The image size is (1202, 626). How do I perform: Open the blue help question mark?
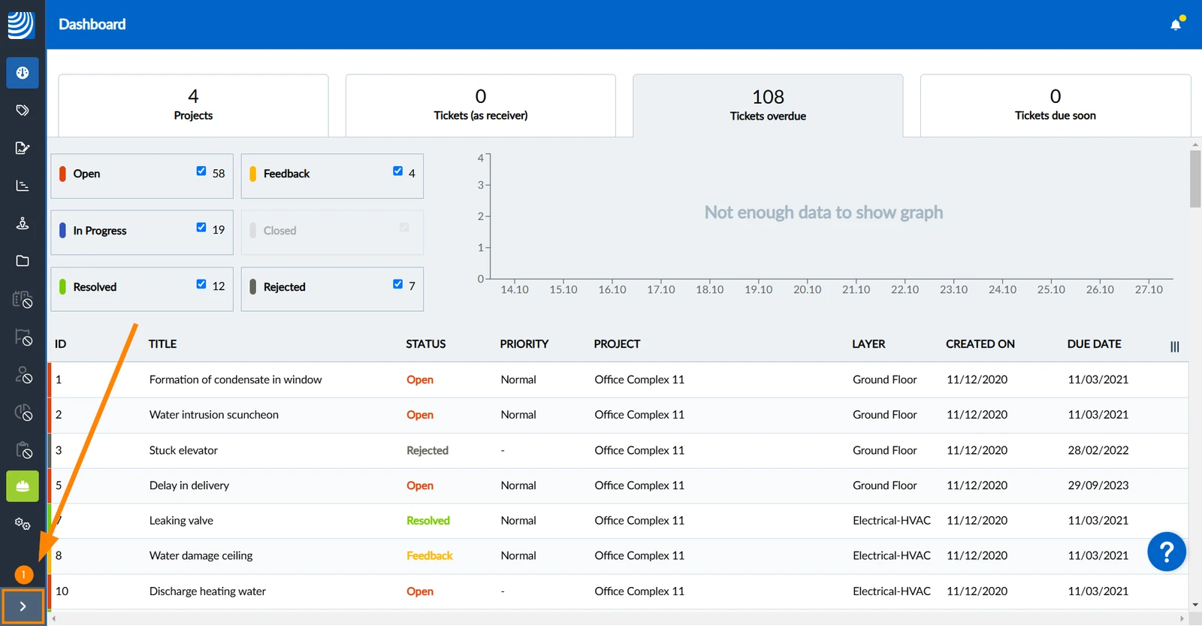[1167, 552]
